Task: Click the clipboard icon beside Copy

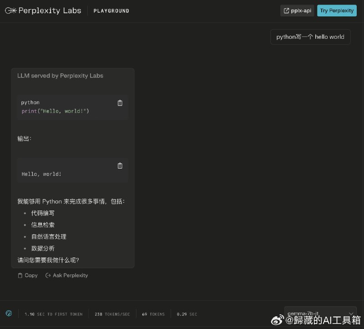Action: (20, 275)
